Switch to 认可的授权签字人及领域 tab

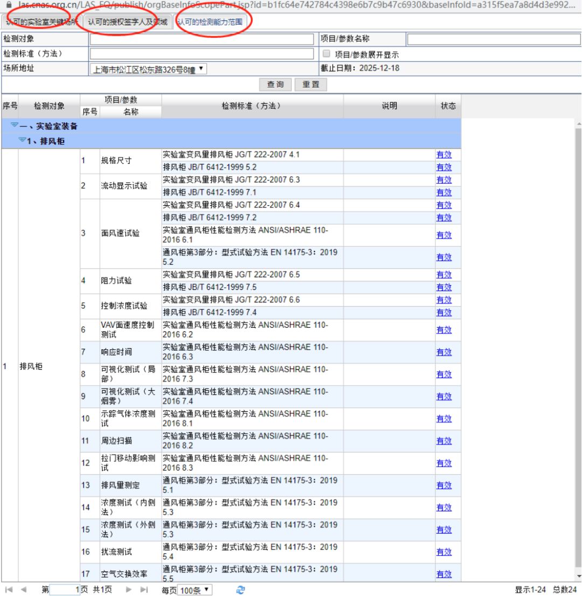pyautogui.click(x=128, y=23)
